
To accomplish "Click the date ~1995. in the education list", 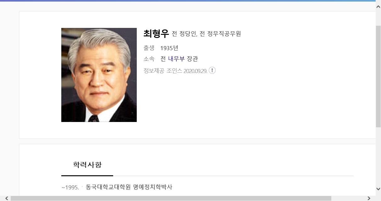I will [x=70, y=188].
